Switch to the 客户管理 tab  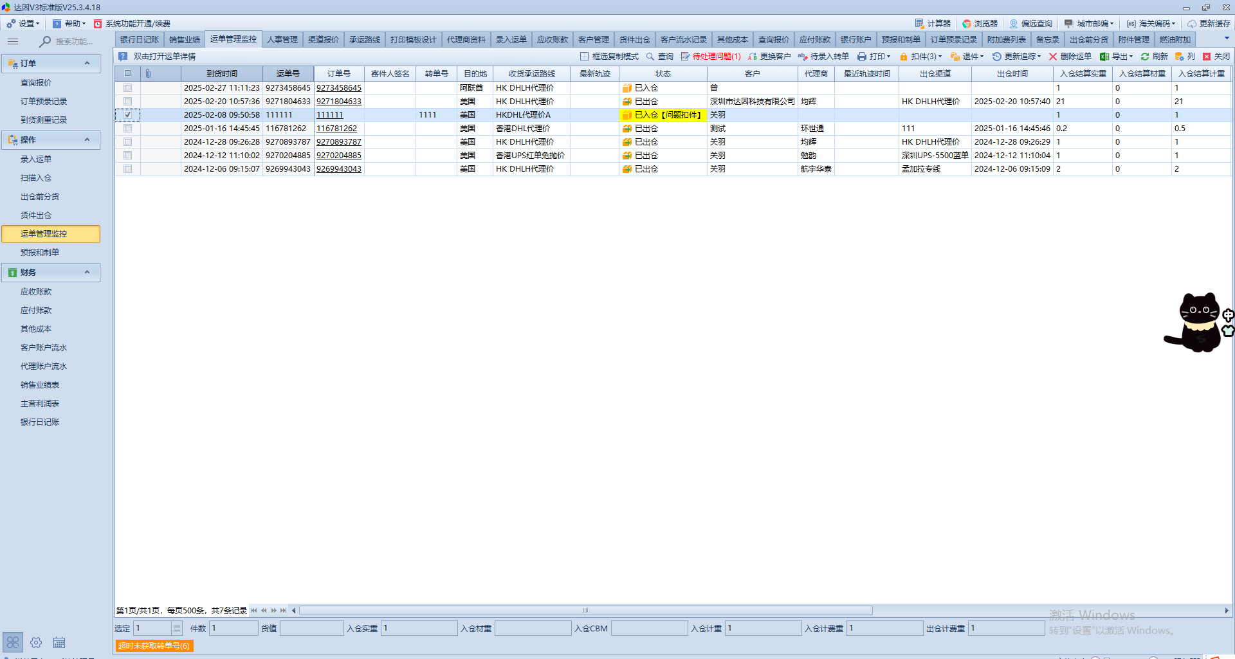tap(593, 40)
